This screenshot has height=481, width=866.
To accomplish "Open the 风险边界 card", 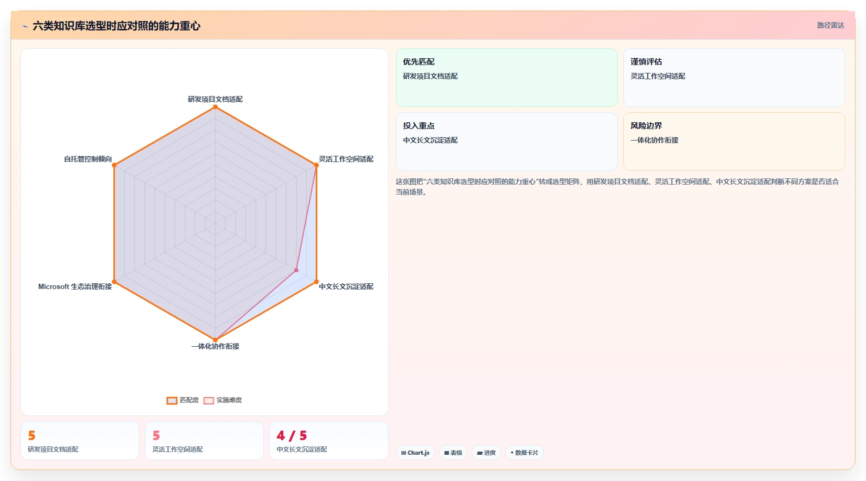I will pos(734,142).
